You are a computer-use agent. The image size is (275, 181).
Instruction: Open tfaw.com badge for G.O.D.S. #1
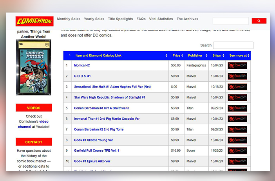point(237,76)
